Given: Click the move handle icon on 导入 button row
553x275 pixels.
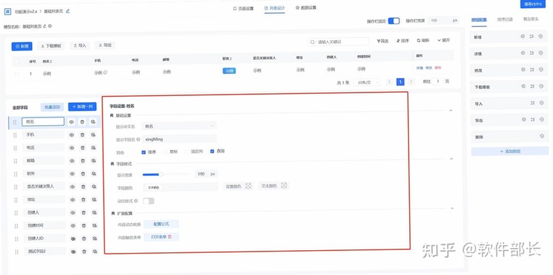Looking at the screenshot, I should (x=532, y=103).
